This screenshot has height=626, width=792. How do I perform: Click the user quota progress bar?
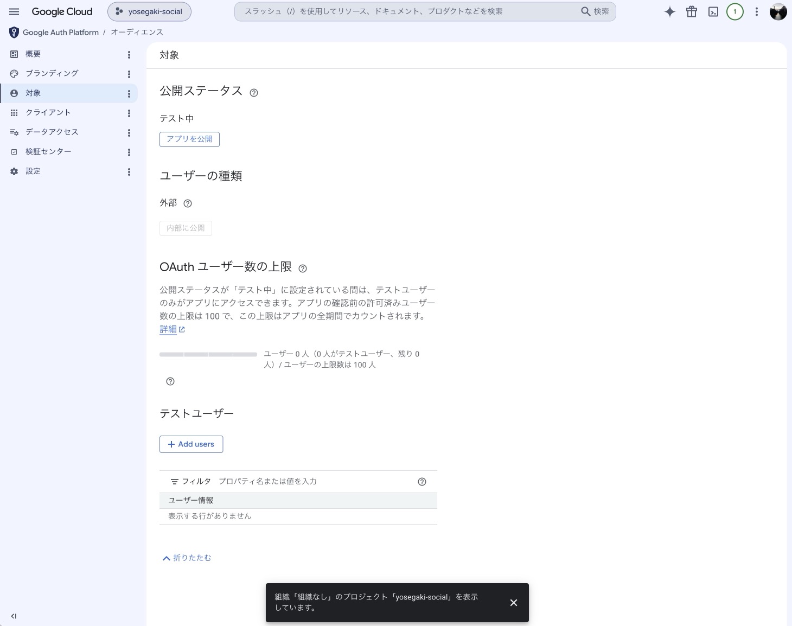coord(208,354)
